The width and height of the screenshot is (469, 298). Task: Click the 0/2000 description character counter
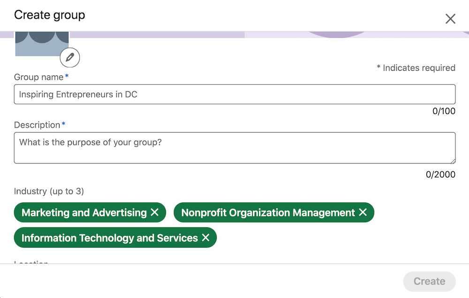coord(440,174)
